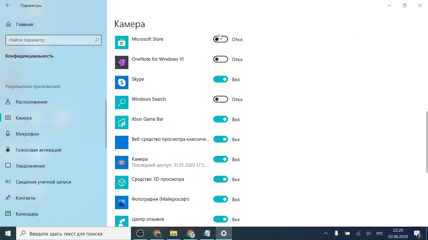
Task: Open the Расположение settings page
Action: 53,102
